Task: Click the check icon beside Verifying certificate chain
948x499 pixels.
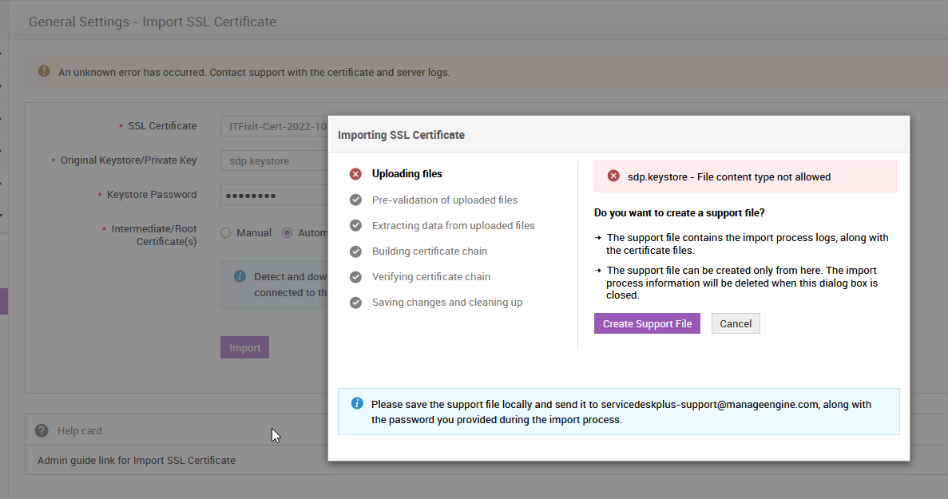Action: click(355, 276)
